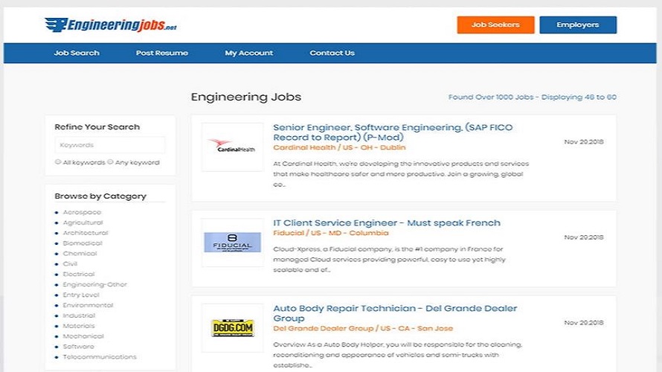Click the Cloud-Xpress Fiducial job description text
Image resolution: width=662 pixels, height=372 pixels.
[x=389, y=260]
